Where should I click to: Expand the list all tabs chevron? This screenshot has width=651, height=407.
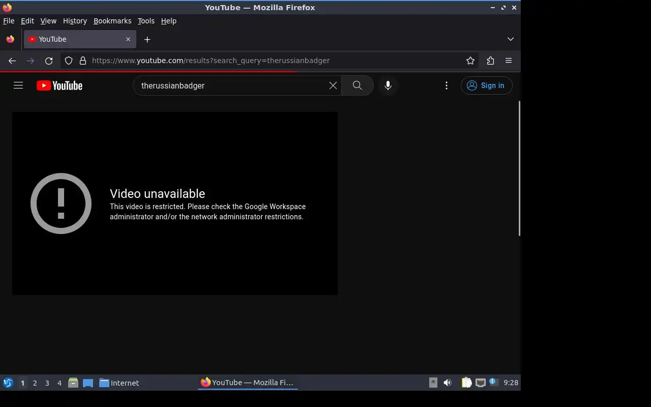click(x=511, y=39)
